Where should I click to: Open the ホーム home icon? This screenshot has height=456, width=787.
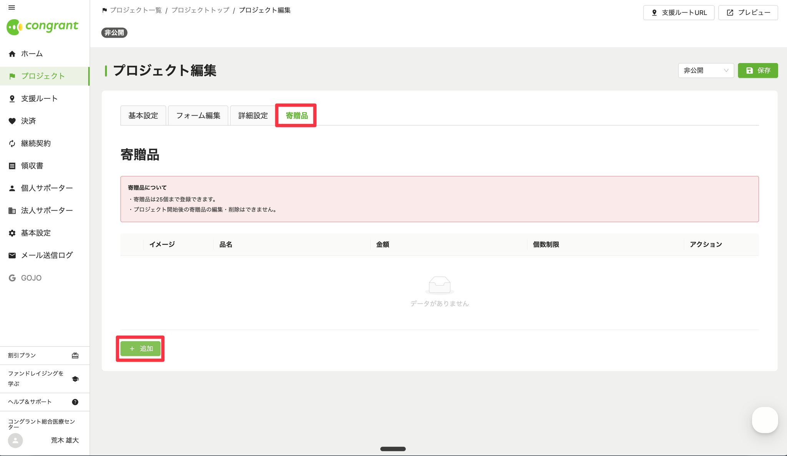(x=12, y=54)
